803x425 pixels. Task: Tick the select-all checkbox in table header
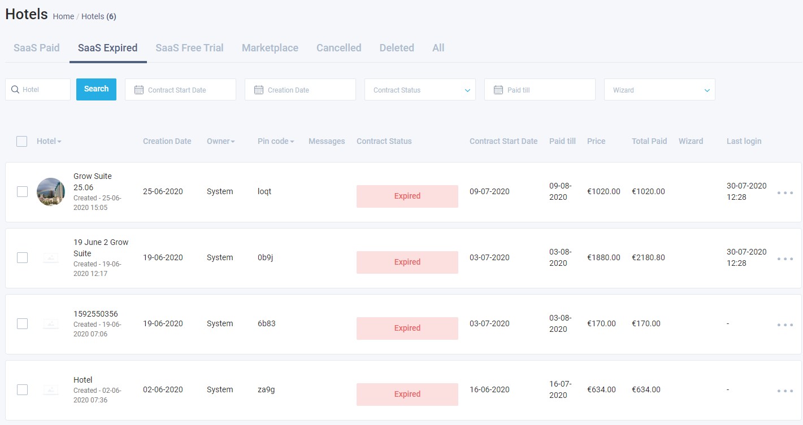(22, 141)
